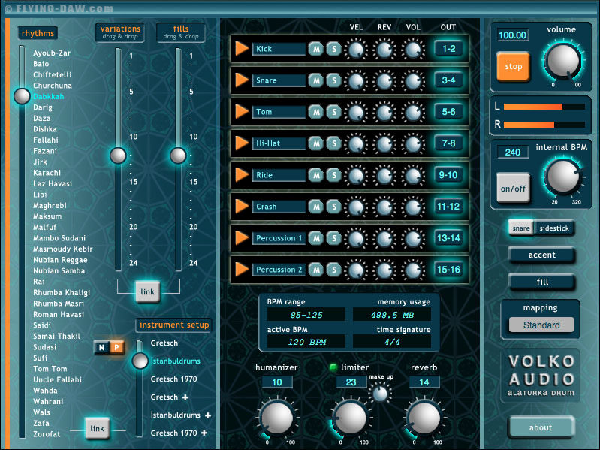Open Kick output 1-2 selector
The image size is (600, 450).
click(x=448, y=49)
